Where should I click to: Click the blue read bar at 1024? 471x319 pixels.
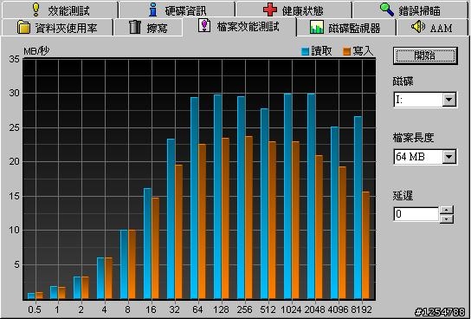[x=287, y=196]
